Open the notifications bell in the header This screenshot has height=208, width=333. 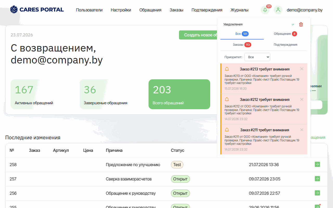click(x=265, y=10)
